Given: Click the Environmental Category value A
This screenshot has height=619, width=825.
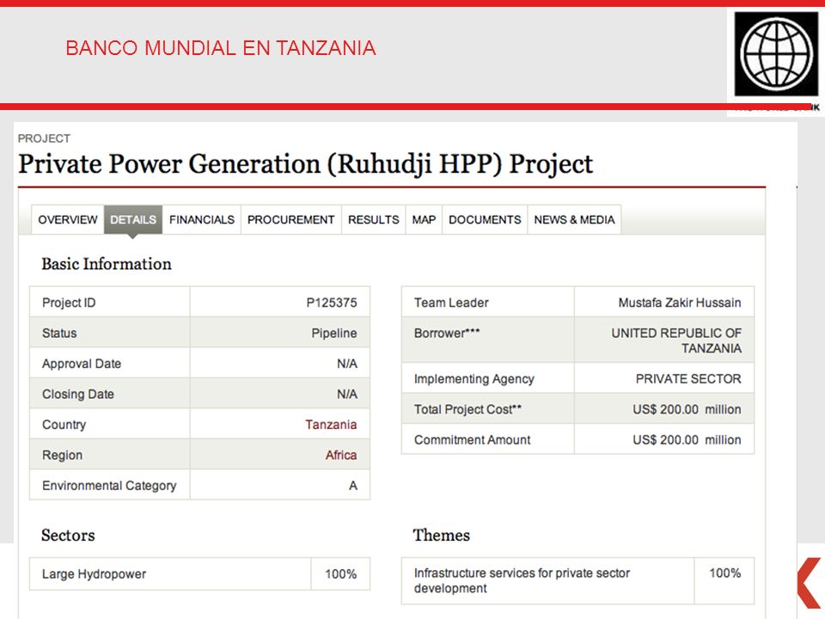Looking at the screenshot, I should (353, 485).
